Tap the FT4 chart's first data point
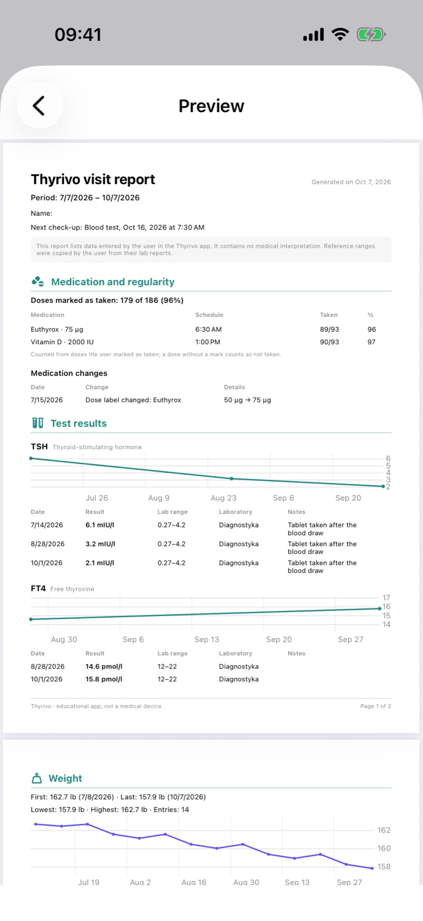Screen dimensions: 423x921 click(31, 619)
